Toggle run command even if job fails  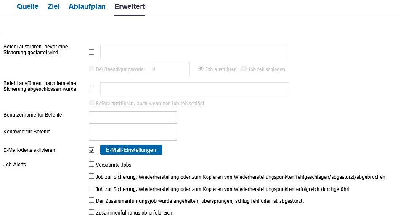point(91,103)
